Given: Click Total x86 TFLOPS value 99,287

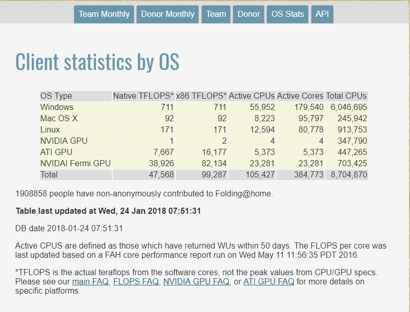Looking at the screenshot, I should (x=214, y=174).
